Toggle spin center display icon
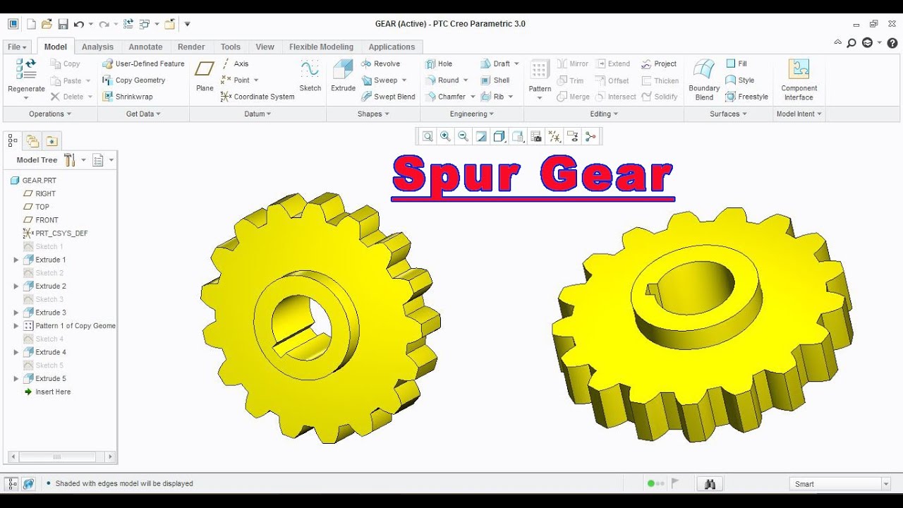Image resolution: width=903 pixels, height=508 pixels. (590, 136)
